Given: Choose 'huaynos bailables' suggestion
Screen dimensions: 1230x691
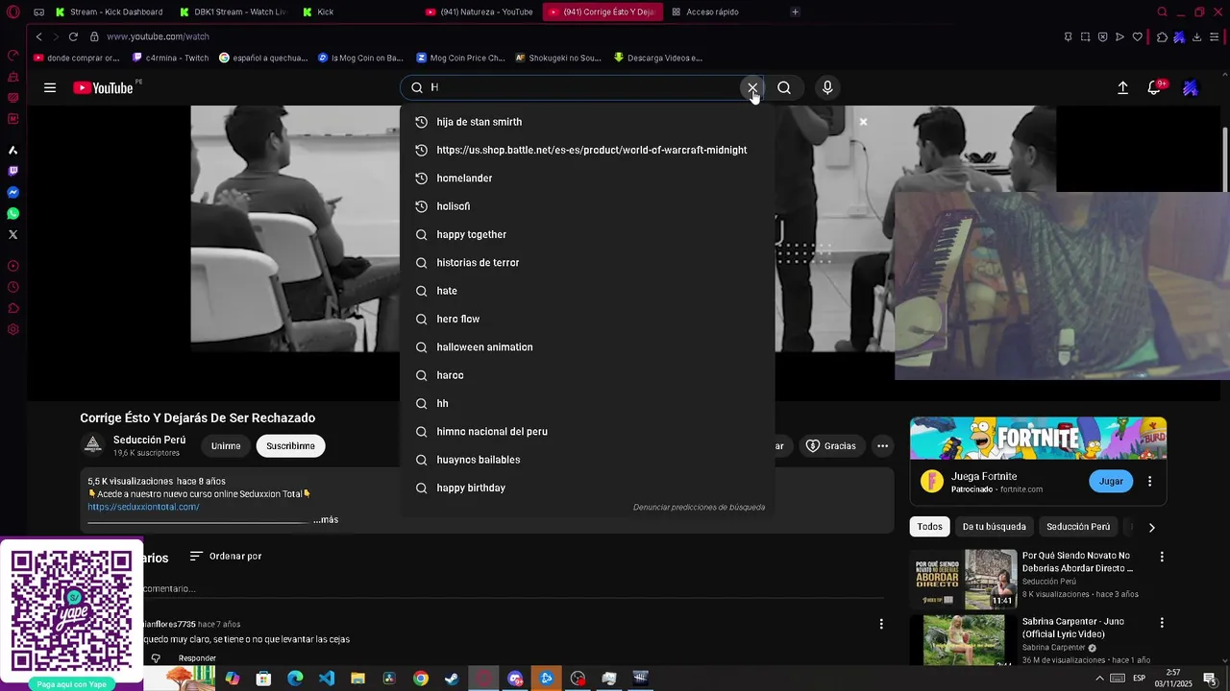Looking at the screenshot, I should pyautogui.click(x=587, y=460).
